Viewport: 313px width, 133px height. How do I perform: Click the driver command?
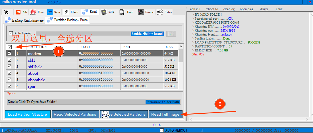264,9
